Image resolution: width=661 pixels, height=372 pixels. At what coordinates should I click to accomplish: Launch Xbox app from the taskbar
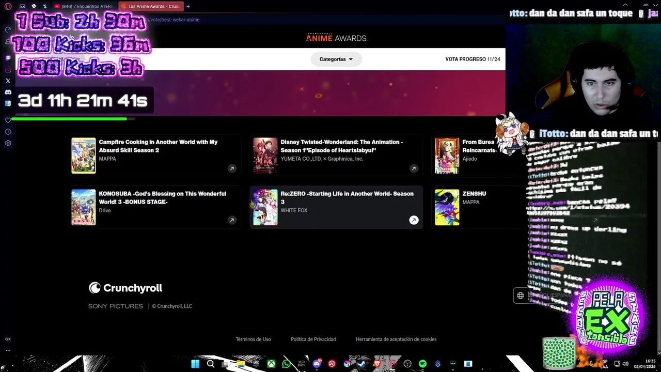coord(271,364)
